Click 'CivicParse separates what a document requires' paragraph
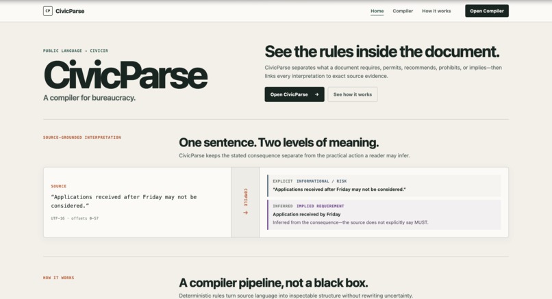The image size is (552, 299). pos(384,72)
